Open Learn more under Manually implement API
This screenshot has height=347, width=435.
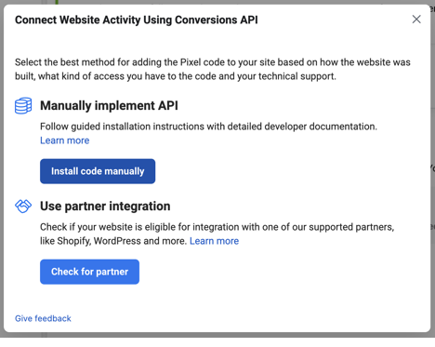[65, 140]
